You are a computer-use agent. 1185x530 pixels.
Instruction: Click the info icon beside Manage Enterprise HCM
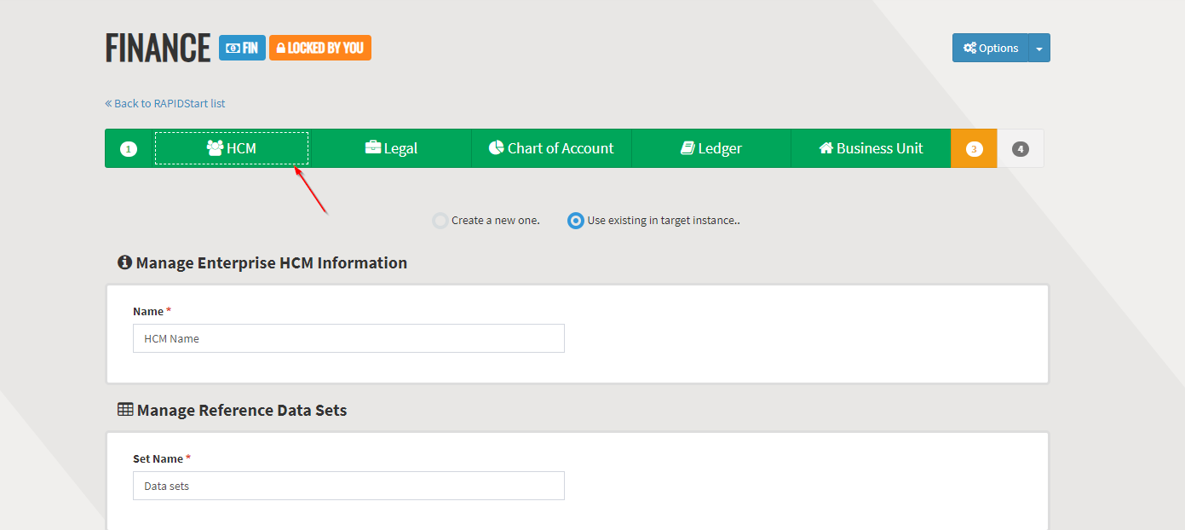tap(124, 262)
